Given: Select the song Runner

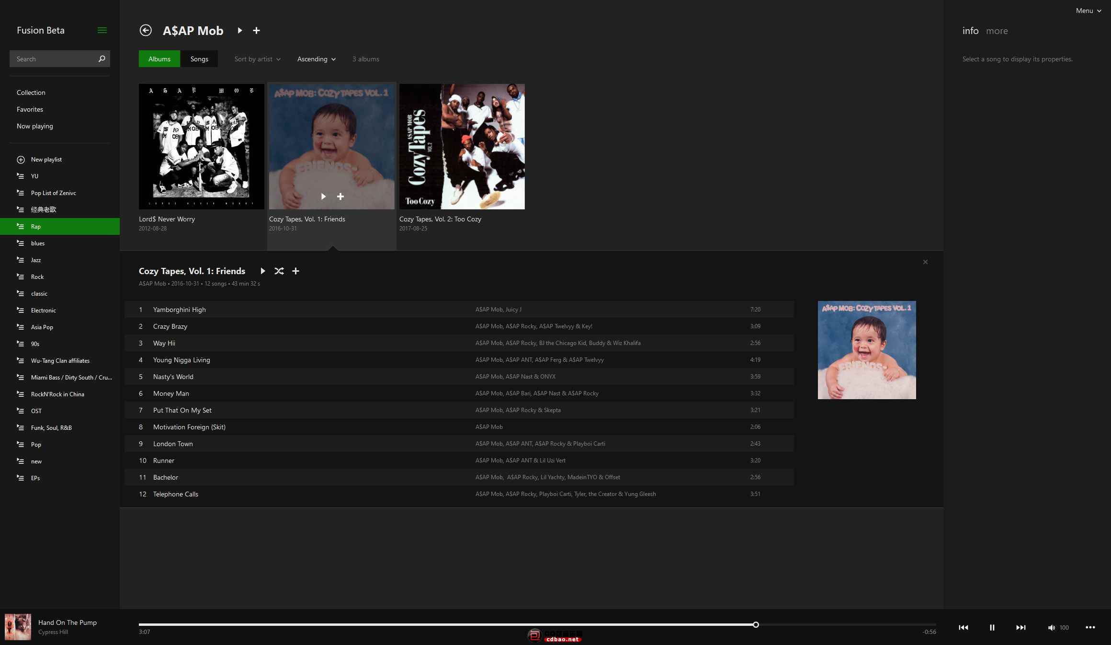Looking at the screenshot, I should tap(459, 461).
